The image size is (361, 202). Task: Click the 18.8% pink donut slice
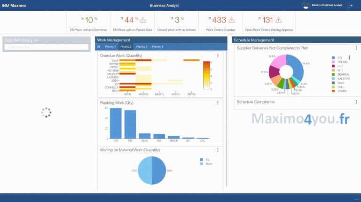click(x=280, y=61)
